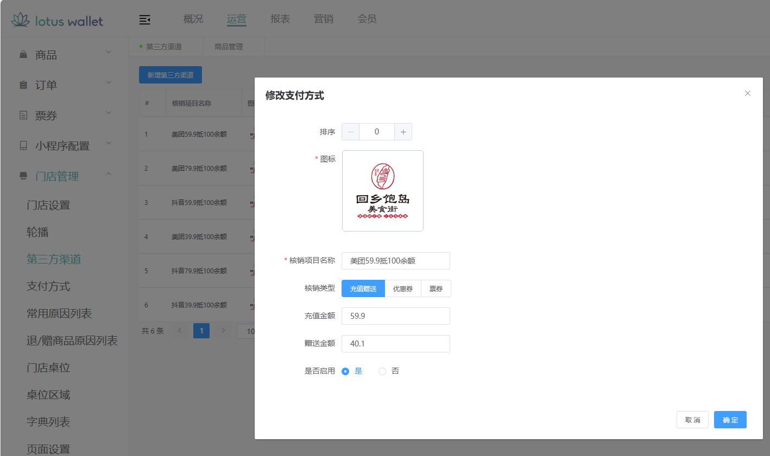The image size is (770, 456).
Task: Click the 核销项目名称 input field
Action: click(395, 261)
